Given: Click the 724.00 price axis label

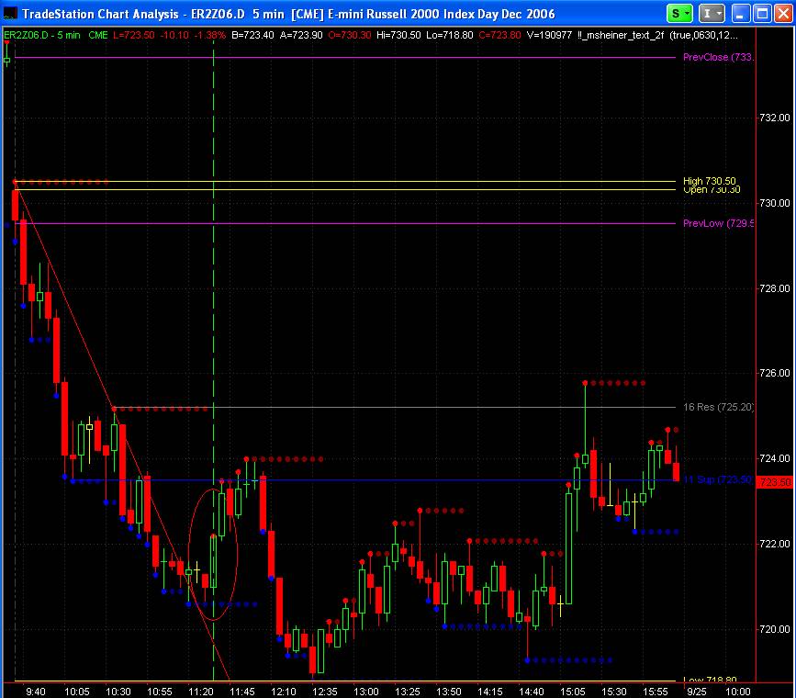Looking at the screenshot, I should coord(775,458).
